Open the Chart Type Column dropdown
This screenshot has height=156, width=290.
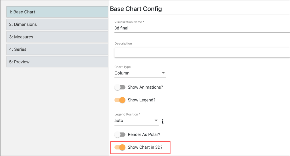click(140, 73)
